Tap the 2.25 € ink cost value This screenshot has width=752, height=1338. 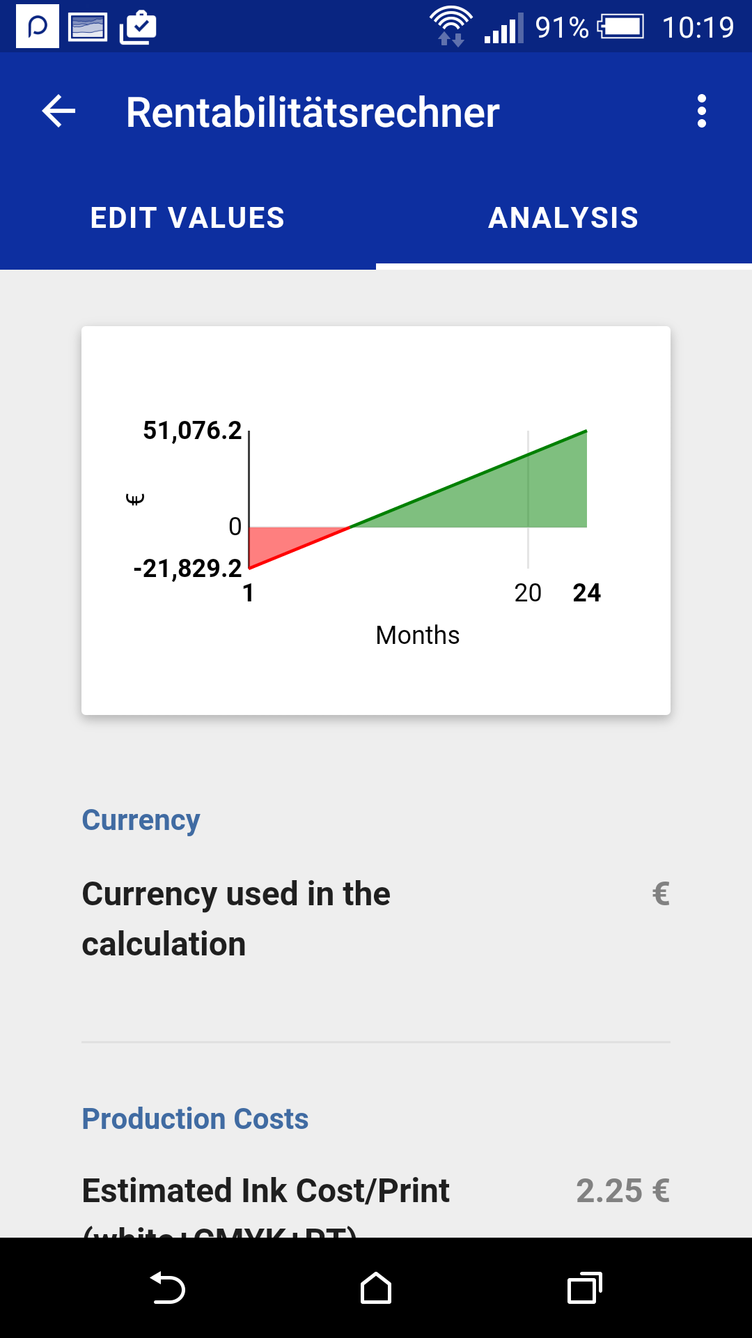pyautogui.click(x=622, y=1191)
